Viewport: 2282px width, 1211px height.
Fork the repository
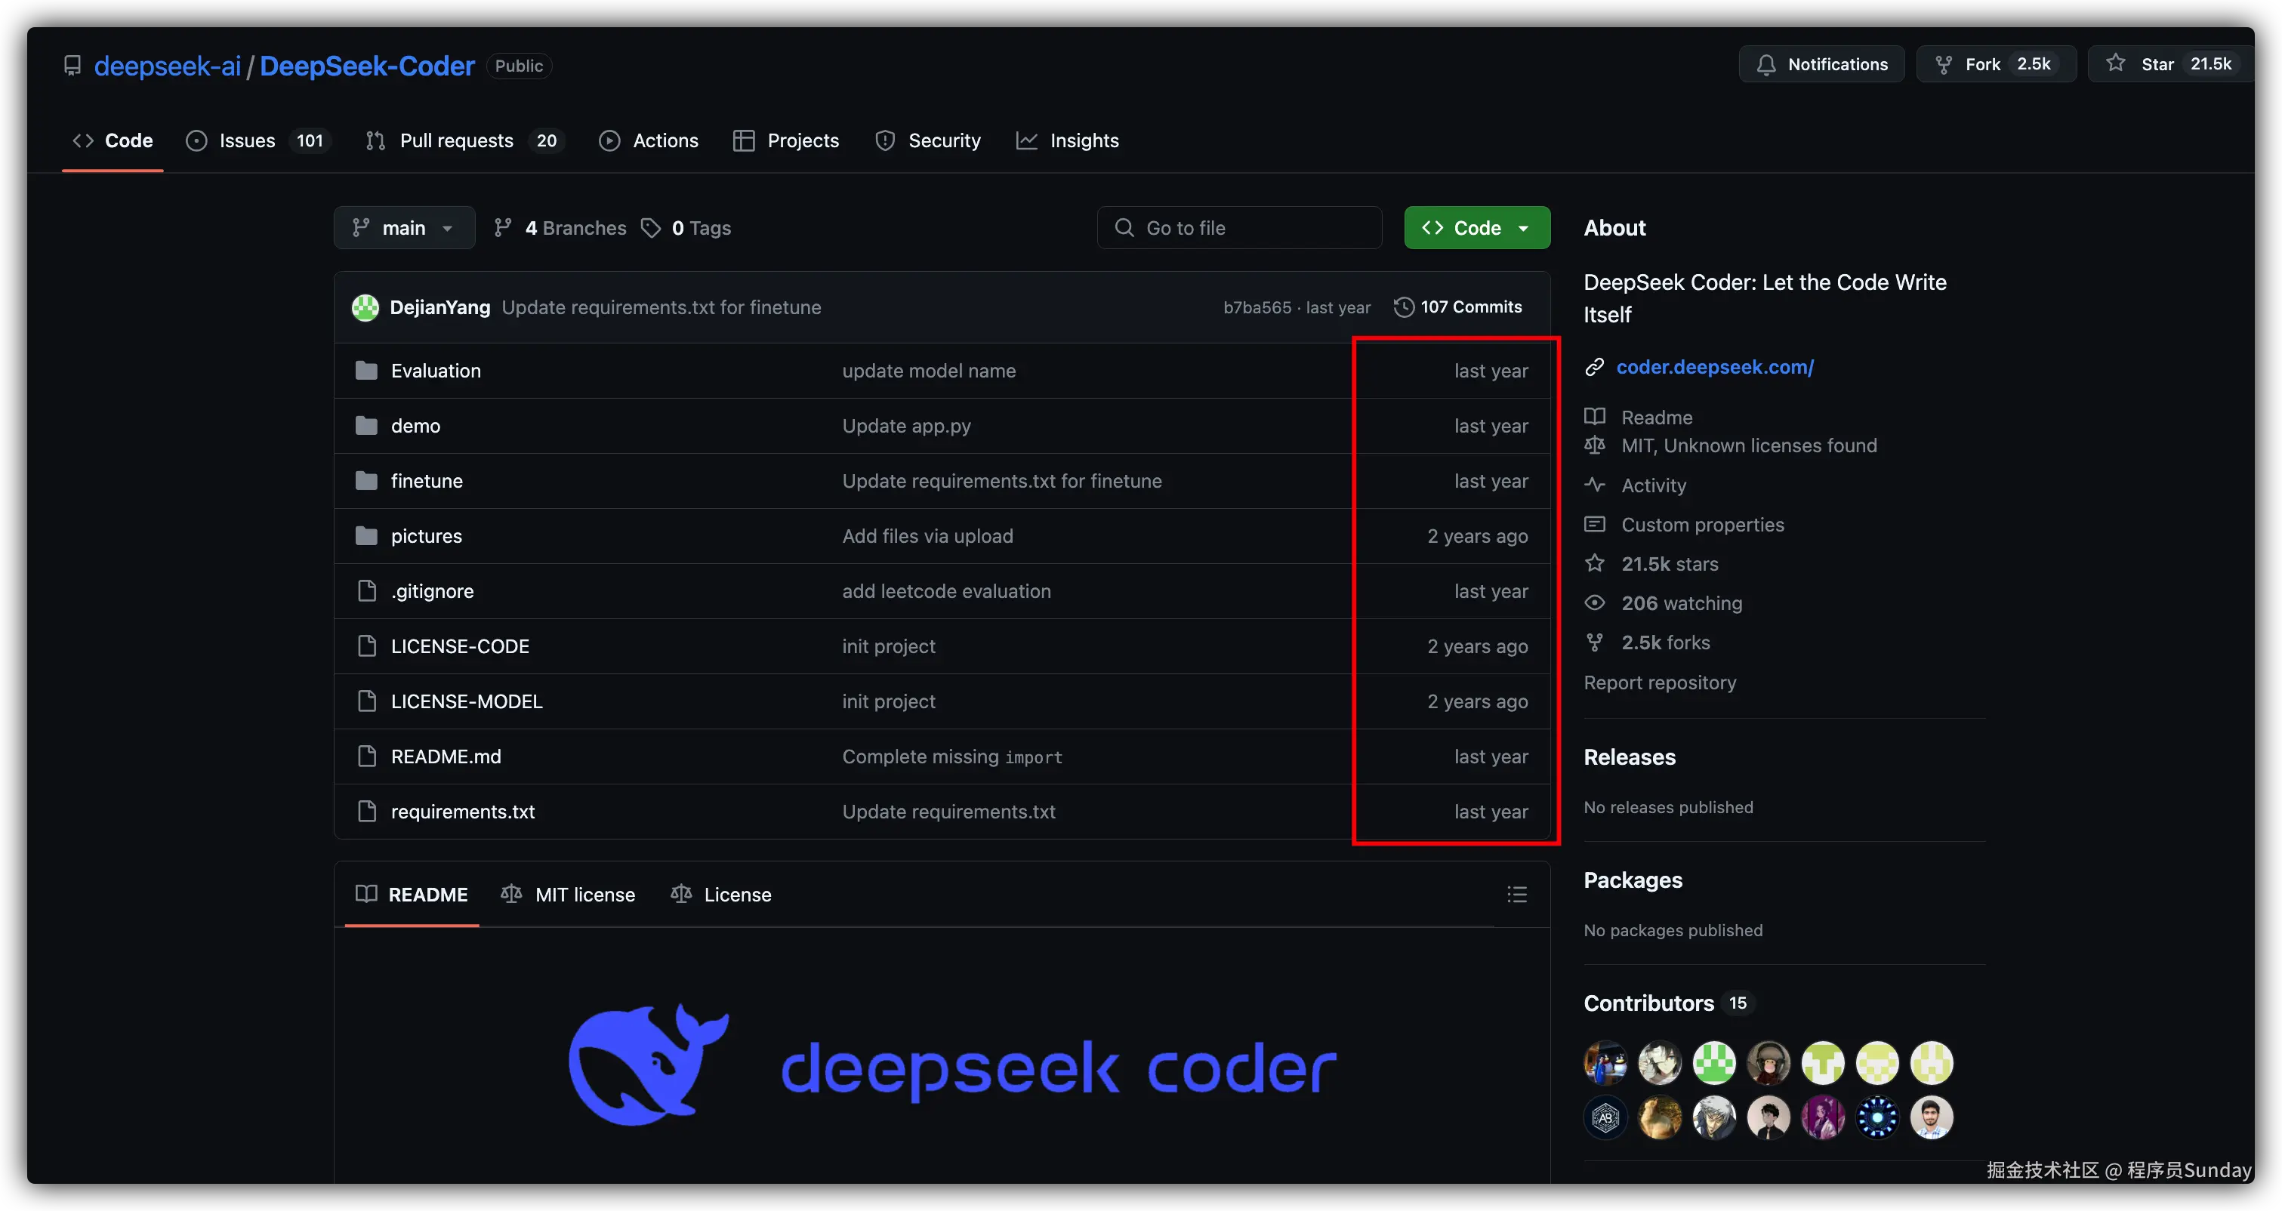[1996, 63]
